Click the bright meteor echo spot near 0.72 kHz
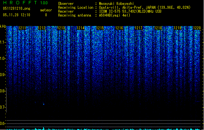This screenshot has height=130, width=204. [x=43, y=104]
